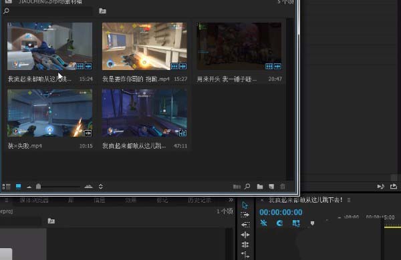Select the Rate Stretch tool
The height and width of the screenshot is (260, 401).
245,255
